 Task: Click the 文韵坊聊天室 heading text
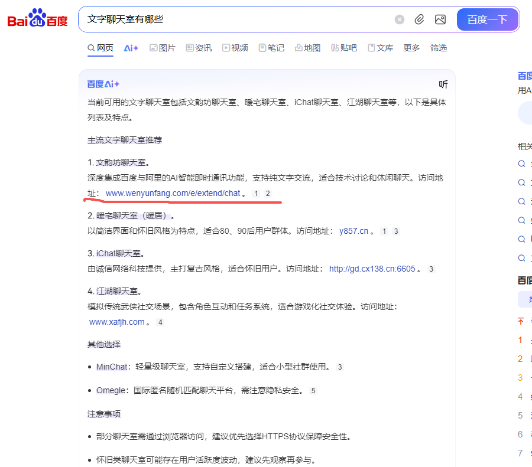pos(121,162)
